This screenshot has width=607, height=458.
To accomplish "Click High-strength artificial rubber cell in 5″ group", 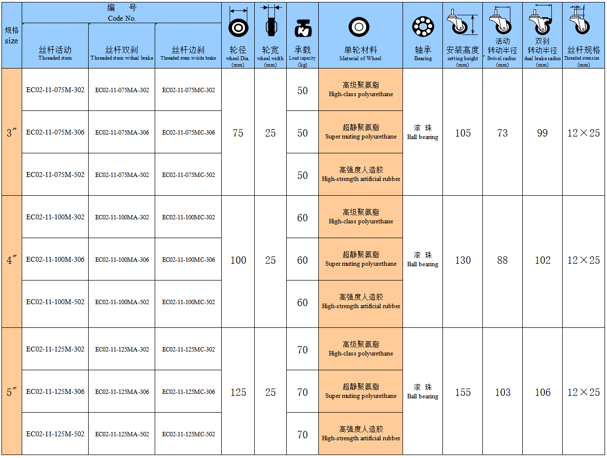I will 361,433.
